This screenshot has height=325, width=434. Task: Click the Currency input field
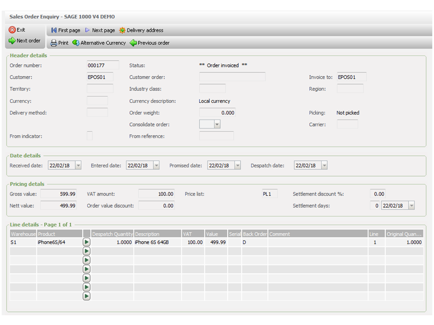[97, 101]
